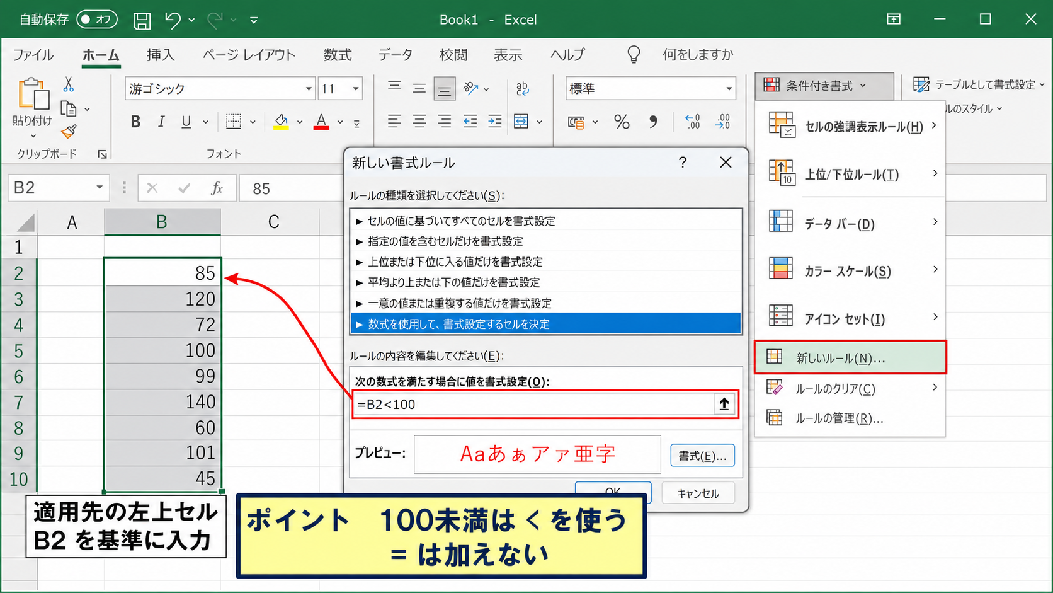
Task: Click the Increase Decimal icon
Action: tap(692, 122)
